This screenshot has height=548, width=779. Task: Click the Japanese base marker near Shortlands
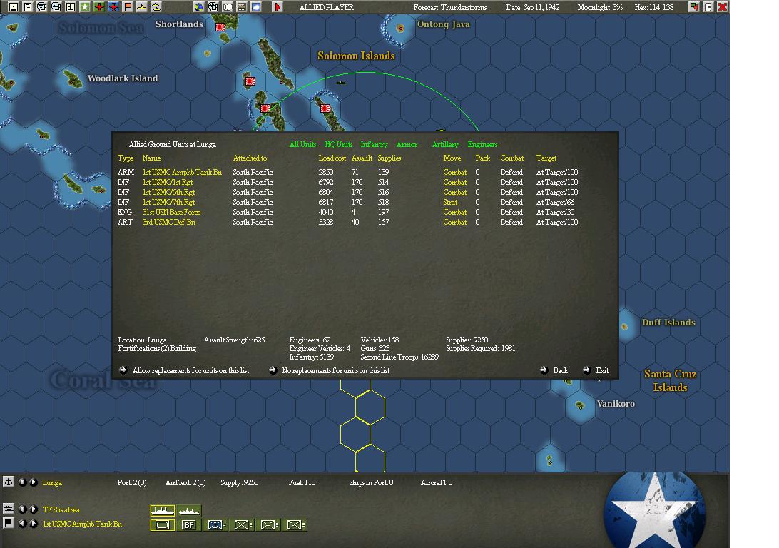coord(220,27)
